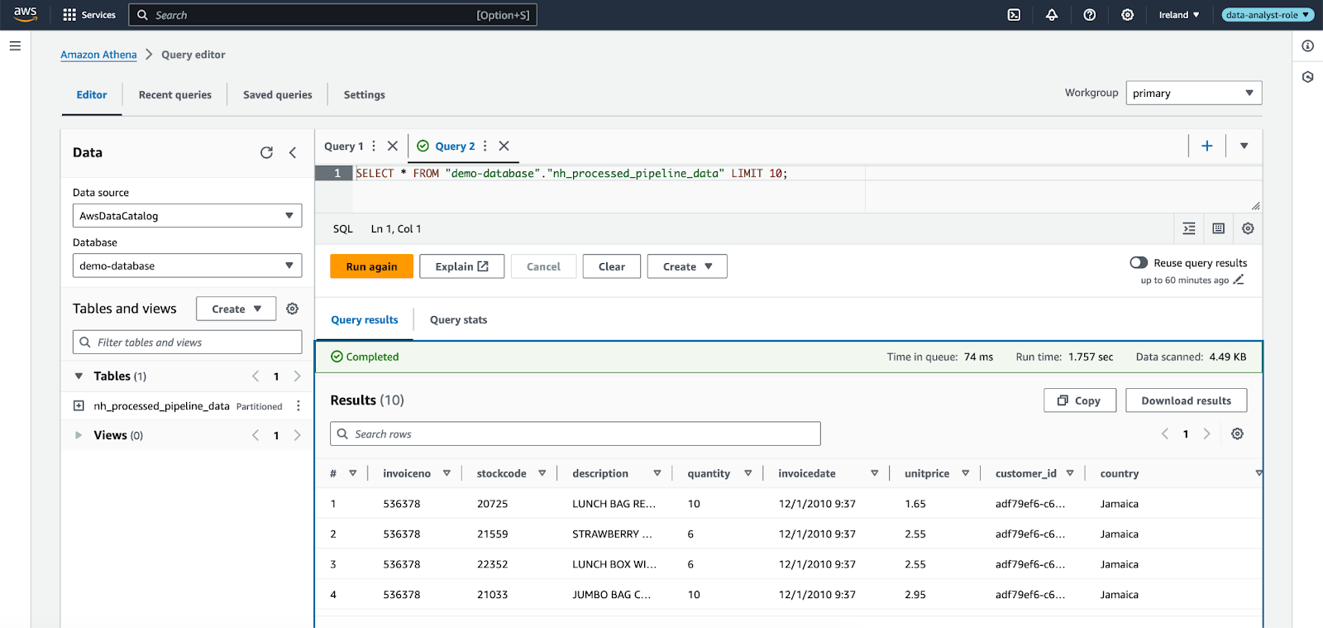Click the Run again button
The image size is (1323, 628).
coord(371,266)
